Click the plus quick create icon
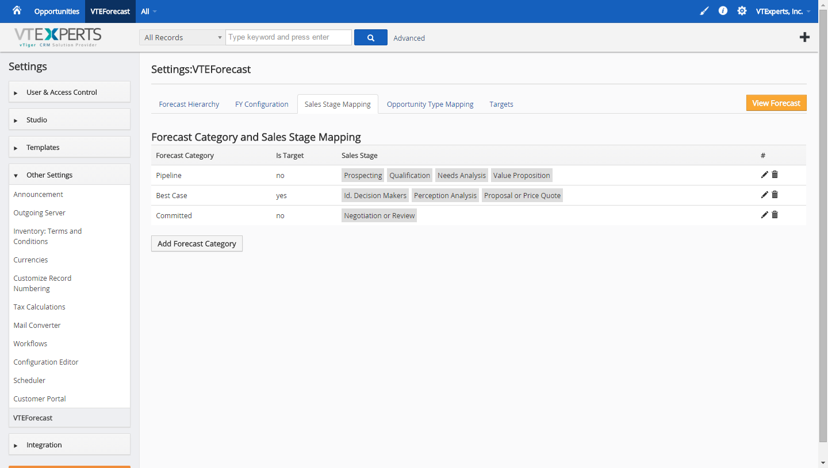The height and width of the screenshot is (468, 828). 804,37
